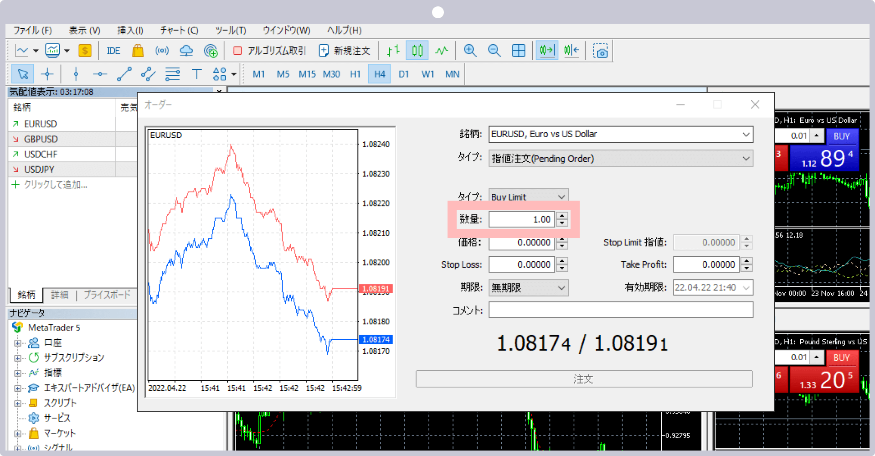Switch to 詳細 tab in Market Watch
This screenshot has width=875, height=456.
point(59,295)
